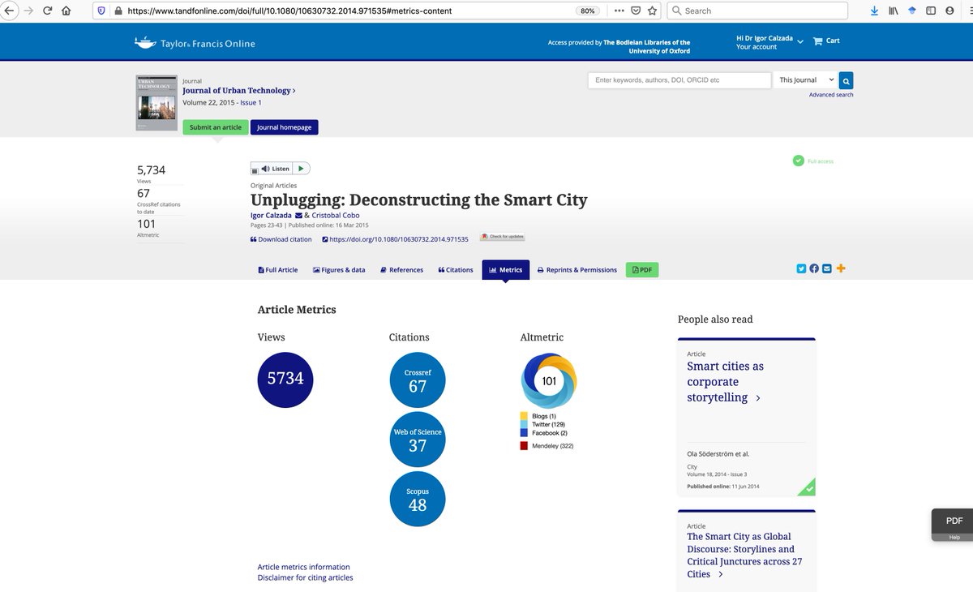The height and width of the screenshot is (592, 973).
Task: Click the floating PDF help button
Action: point(953,523)
